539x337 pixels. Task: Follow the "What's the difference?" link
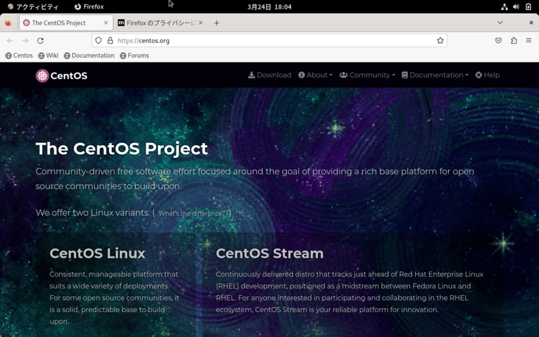[192, 213]
